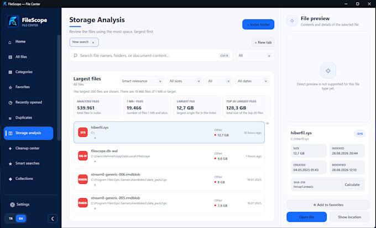
Task: Click the Open file button
Action: click(306, 217)
